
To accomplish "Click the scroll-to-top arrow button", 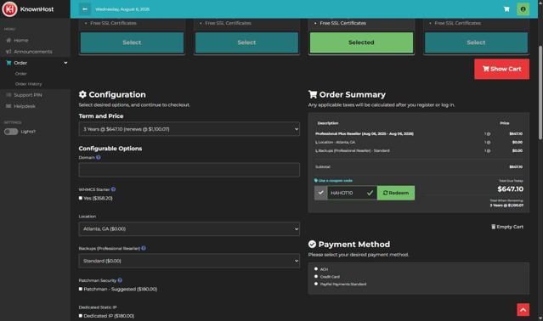I will pyautogui.click(x=523, y=310).
